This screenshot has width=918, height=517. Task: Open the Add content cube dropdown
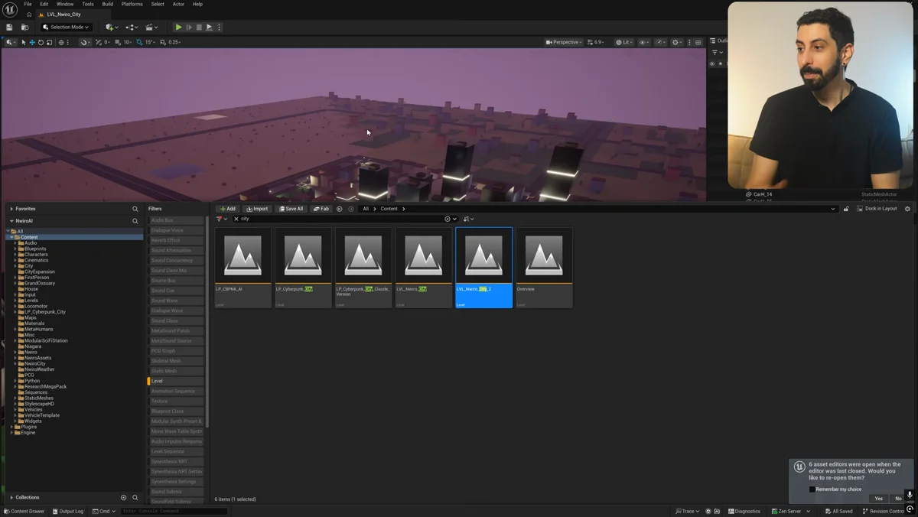[x=112, y=27]
